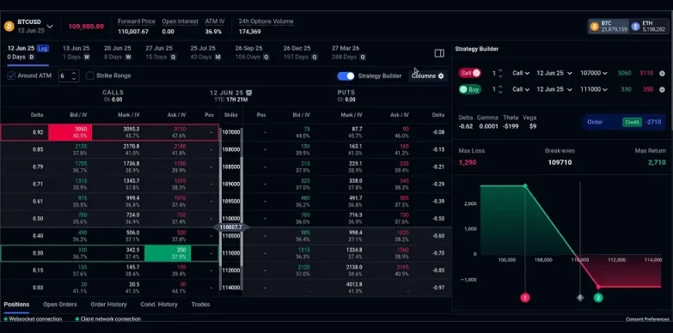Open the Trades tab
673x333 pixels.
(200, 305)
